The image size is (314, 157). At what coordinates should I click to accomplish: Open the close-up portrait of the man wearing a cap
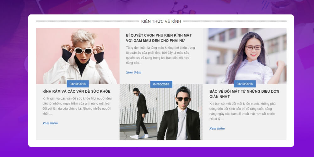180,112
